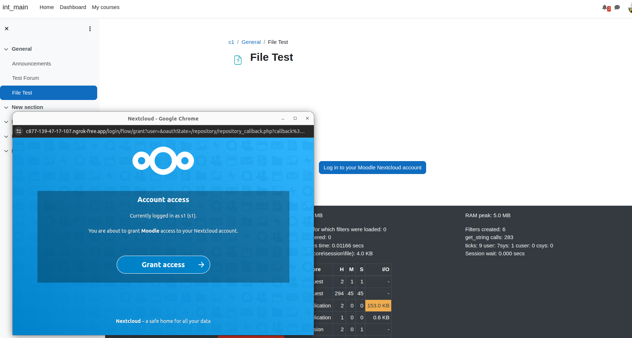Click the int_main site brand
The width and height of the screenshot is (632, 338).
[x=15, y=7]
